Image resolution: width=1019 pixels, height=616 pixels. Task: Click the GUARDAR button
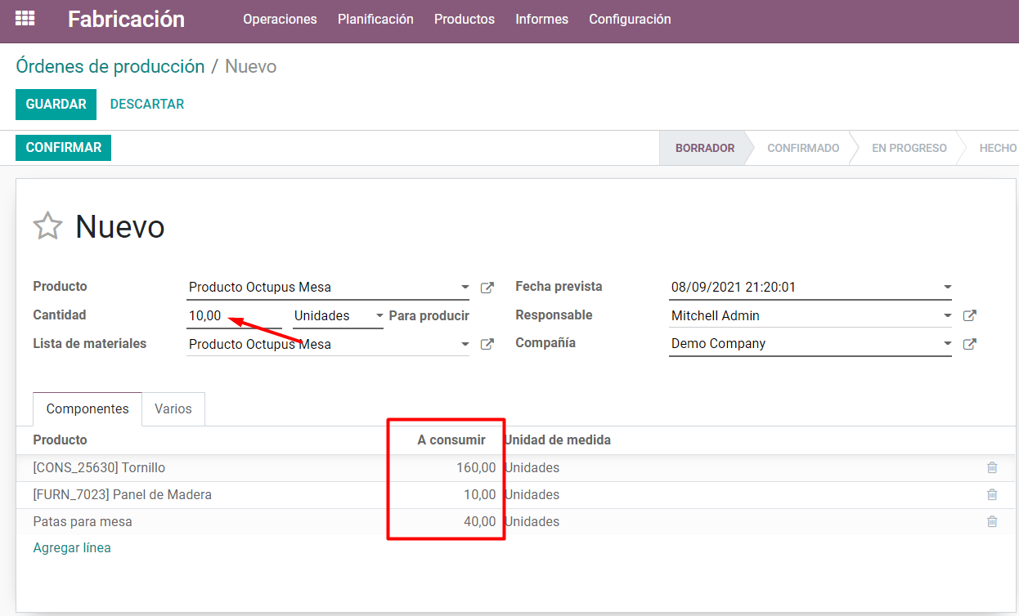56,105
